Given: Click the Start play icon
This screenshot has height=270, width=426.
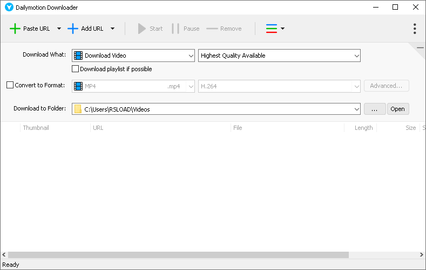Looking at the screenshot, I should coord(142,29).
